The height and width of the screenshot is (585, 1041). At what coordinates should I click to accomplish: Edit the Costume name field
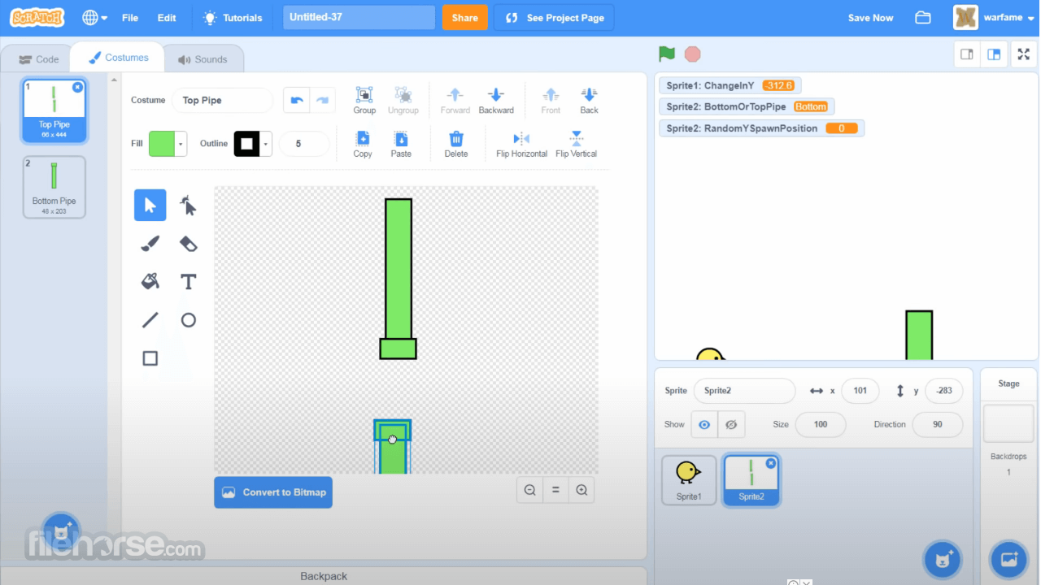[x=222, y=100]
